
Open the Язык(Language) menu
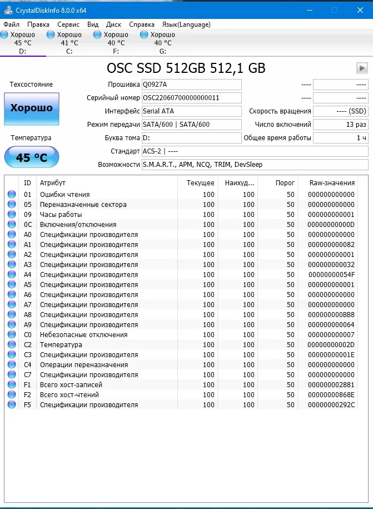coord(186,24)
